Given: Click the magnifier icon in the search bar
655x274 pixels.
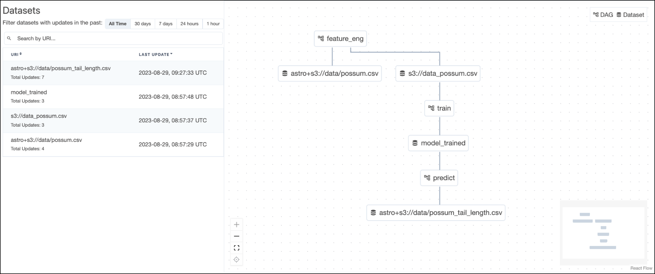Looking at the screenshot, I should coord(10,38).
